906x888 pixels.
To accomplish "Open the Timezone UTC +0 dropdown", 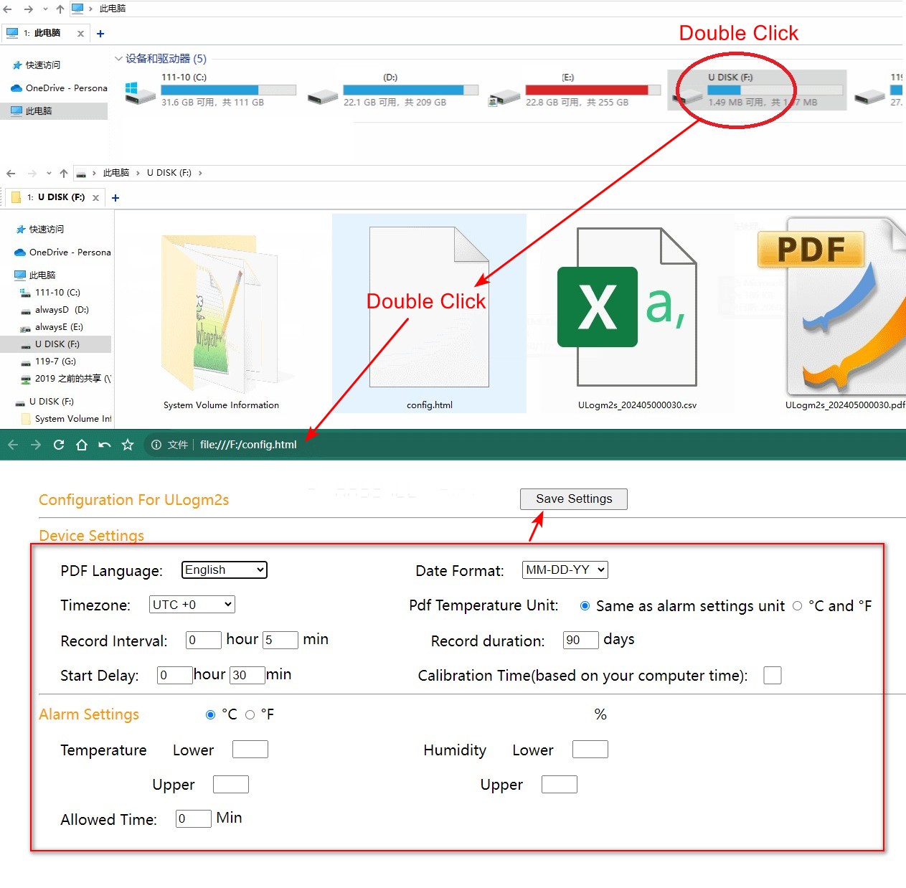I will pos(192,605).
